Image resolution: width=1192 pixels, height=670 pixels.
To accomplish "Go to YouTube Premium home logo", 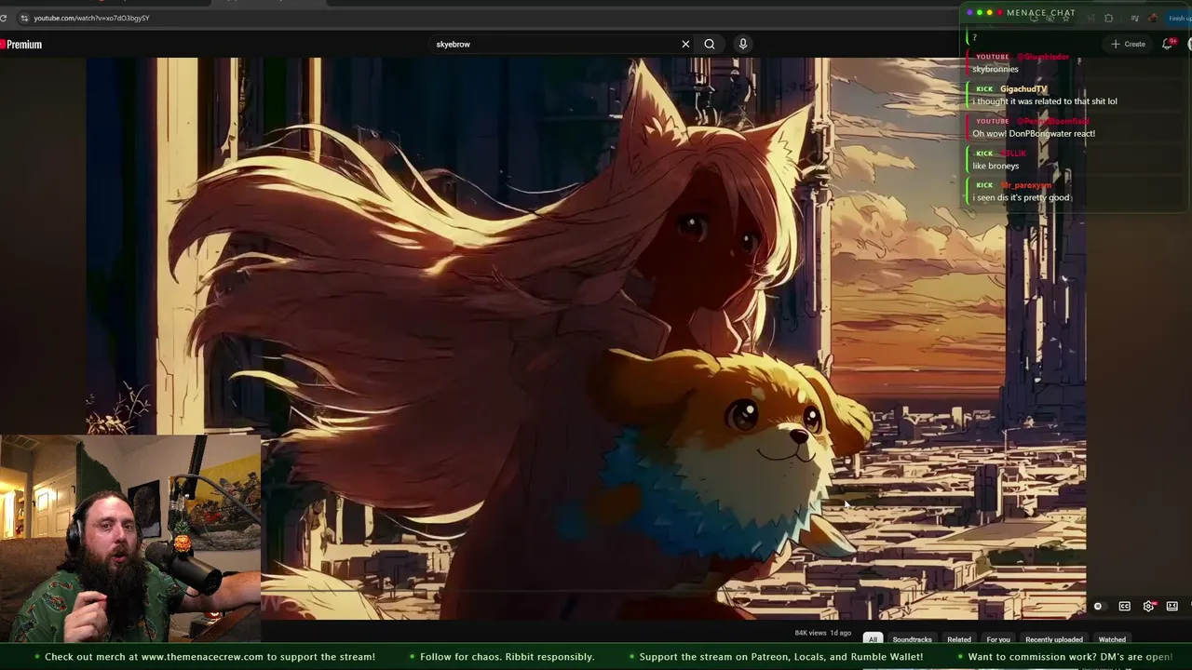I will [21, 45].
